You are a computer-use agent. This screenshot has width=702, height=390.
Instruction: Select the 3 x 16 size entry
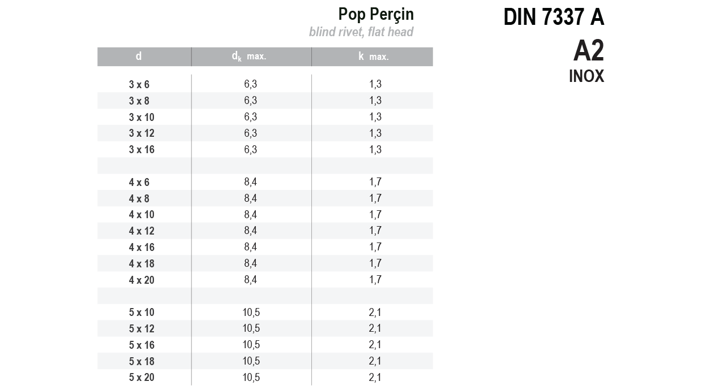click(x=142, y=150)
